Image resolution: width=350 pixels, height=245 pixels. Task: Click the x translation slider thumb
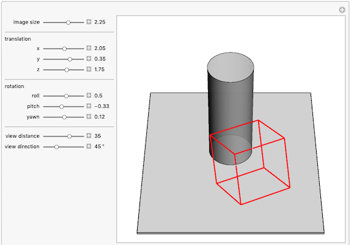64,49
